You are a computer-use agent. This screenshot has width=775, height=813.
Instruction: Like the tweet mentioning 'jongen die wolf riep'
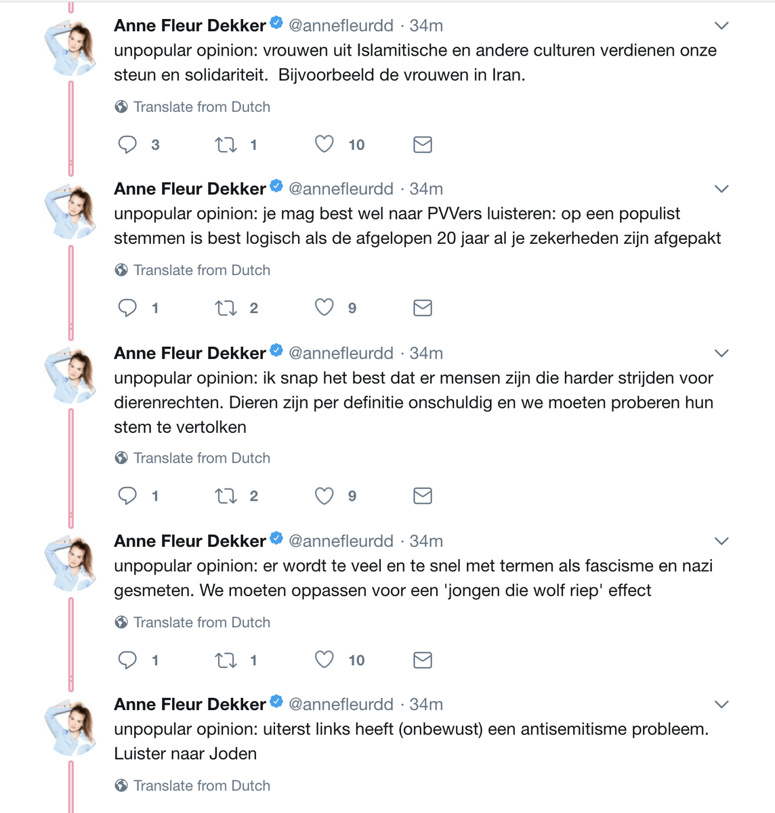[x=324, y=660]
